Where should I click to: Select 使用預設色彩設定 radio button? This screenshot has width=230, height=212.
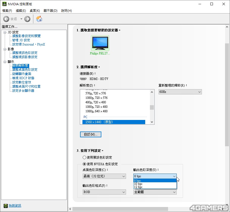(84, 158)
